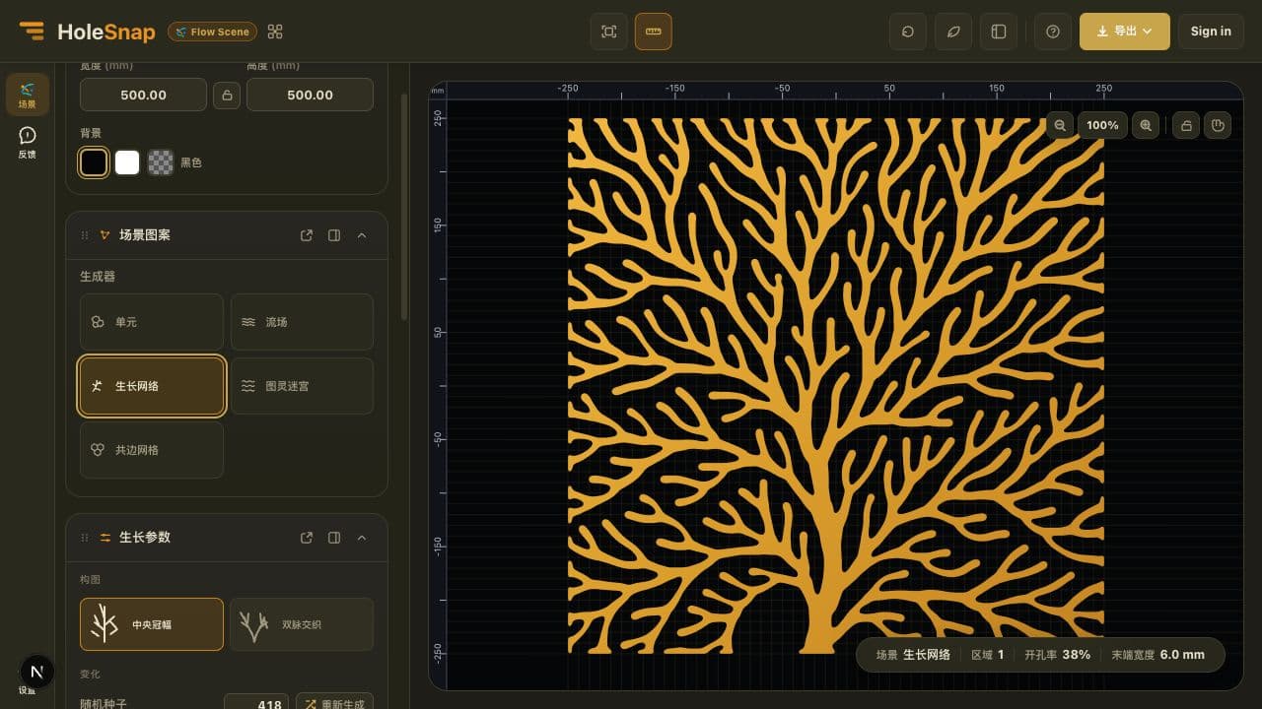Open the Flow Scene badge
This screenshot has width=1262, height=709.
[x=212, y=32]
